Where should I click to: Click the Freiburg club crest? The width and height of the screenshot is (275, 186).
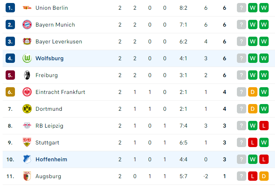pyautogui.click(x=27, y=75)
